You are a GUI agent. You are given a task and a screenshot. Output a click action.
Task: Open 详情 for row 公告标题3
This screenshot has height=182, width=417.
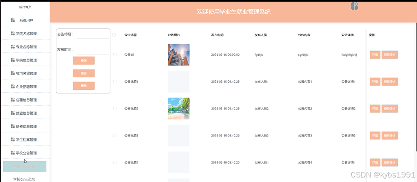tap(375, 136)
